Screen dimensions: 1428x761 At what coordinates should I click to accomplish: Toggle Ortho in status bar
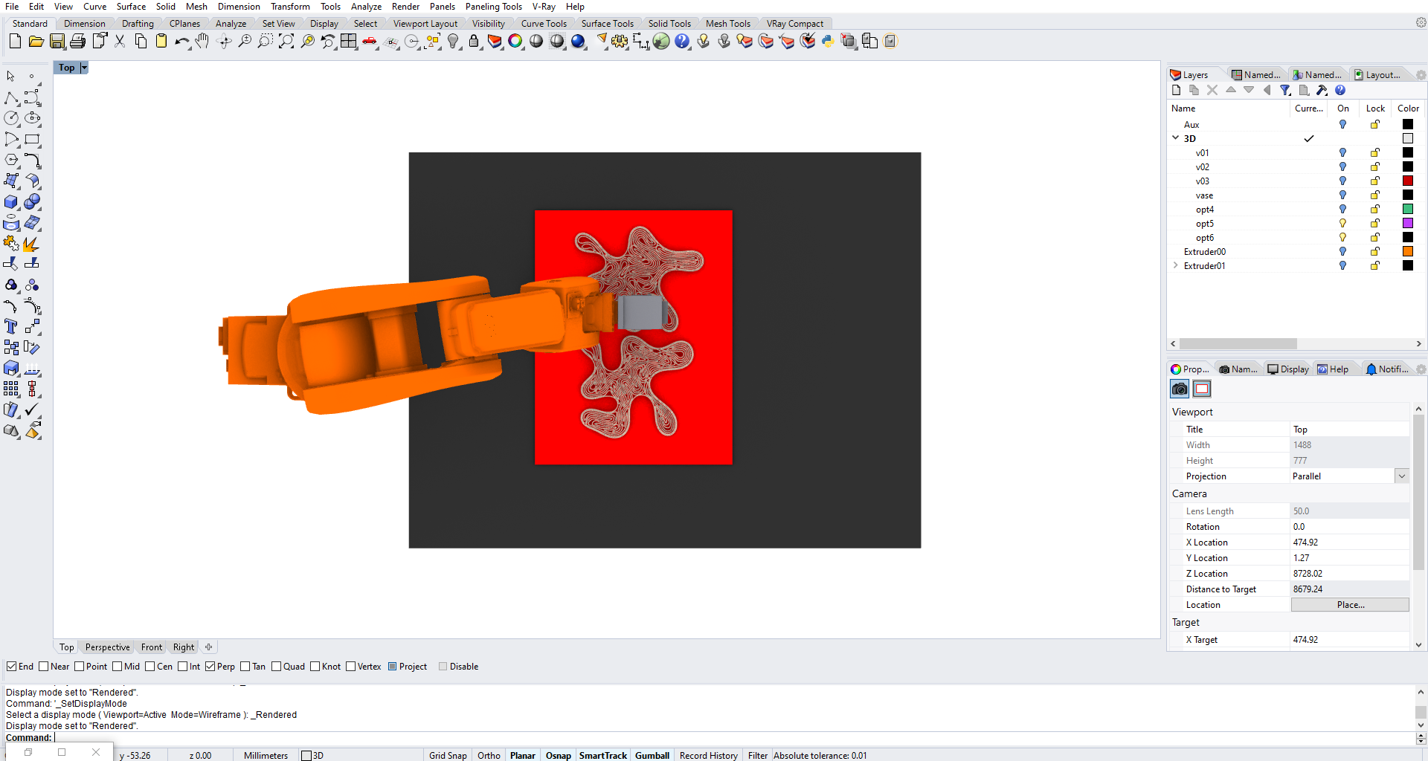pos(489,755)
